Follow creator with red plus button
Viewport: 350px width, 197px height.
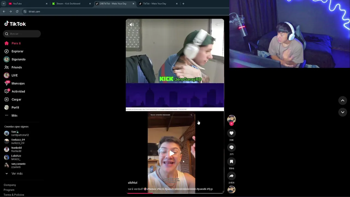pyautogui.click(x=231, y=124)
